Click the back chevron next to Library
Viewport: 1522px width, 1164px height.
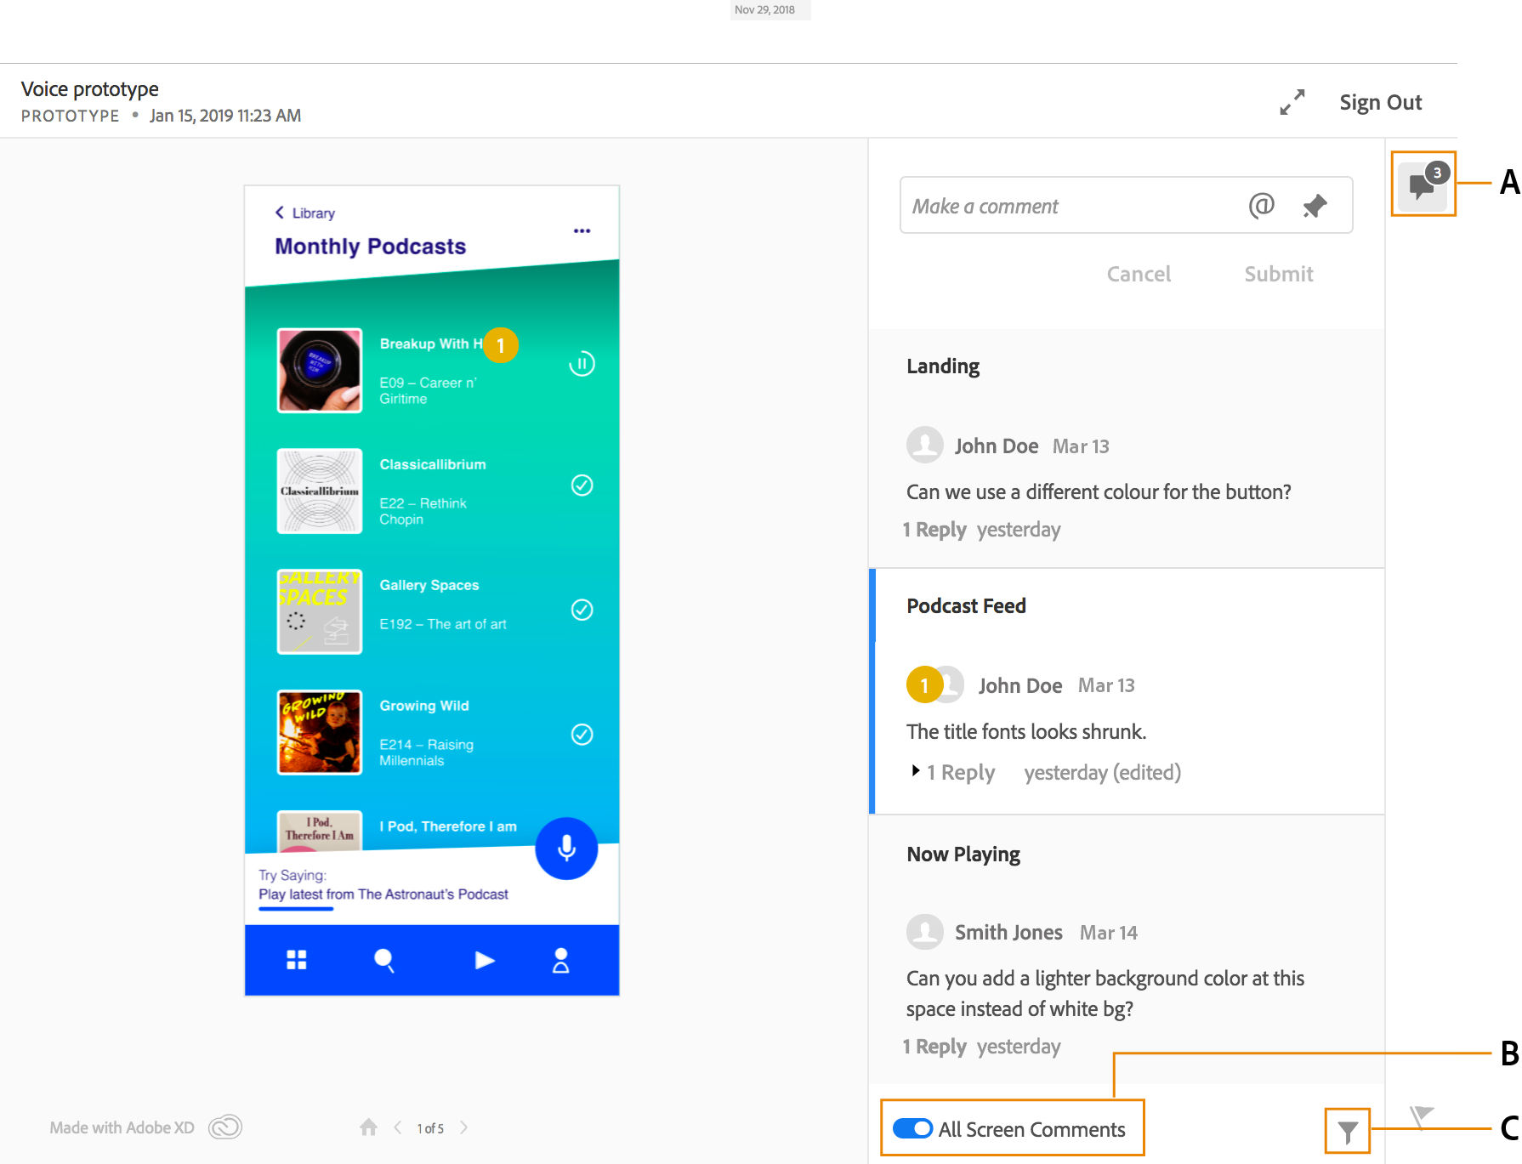pos(280,212)
